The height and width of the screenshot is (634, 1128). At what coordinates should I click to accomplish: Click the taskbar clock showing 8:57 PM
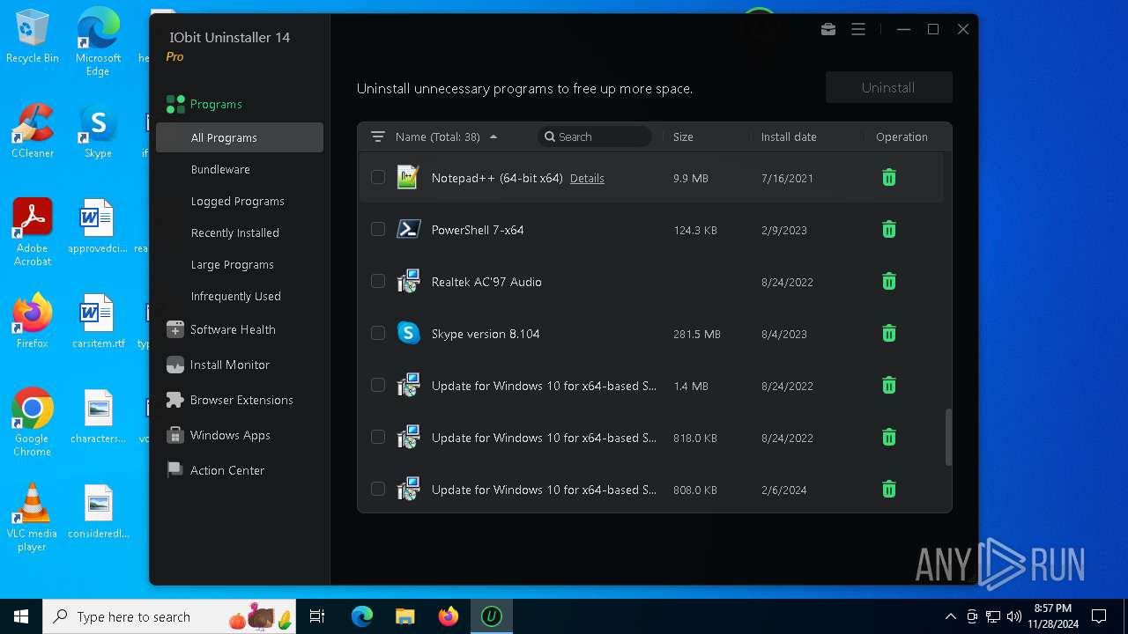tap(1053, 616)
